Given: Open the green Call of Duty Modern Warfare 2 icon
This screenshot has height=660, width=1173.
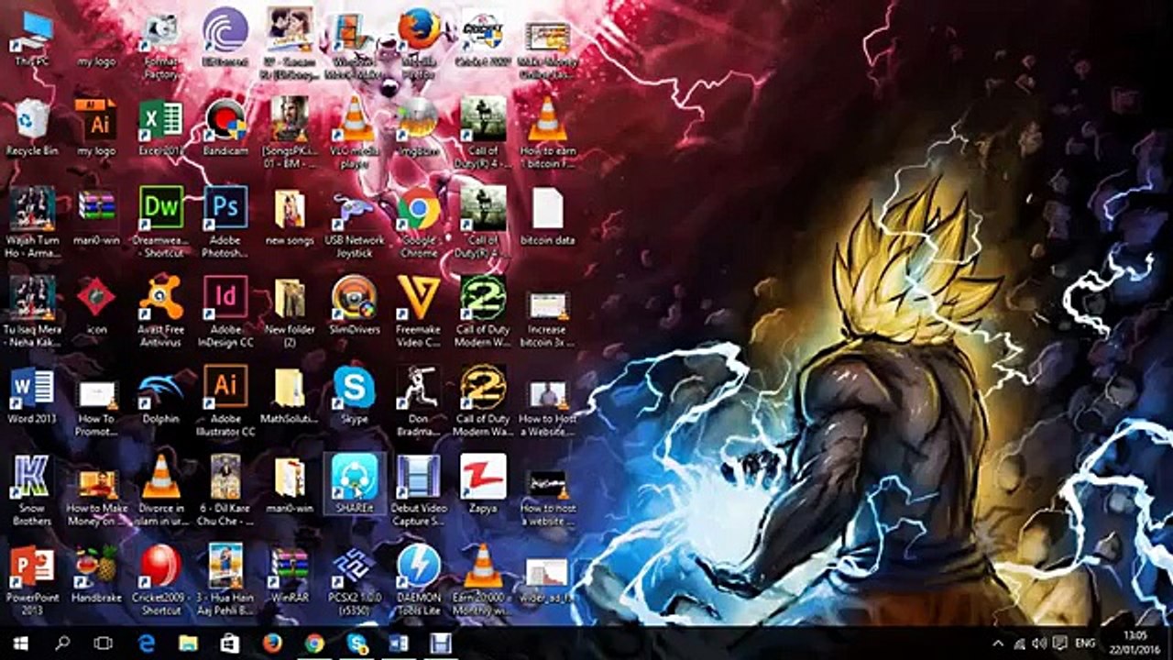Looking at the screenshot, I should click(x=483, y=312).
